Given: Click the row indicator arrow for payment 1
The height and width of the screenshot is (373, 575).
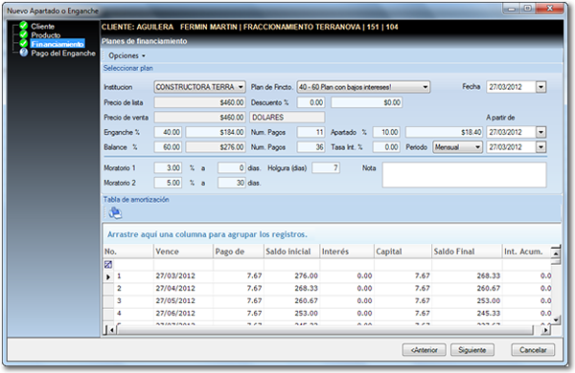Looking at the screenshot, I should coord(108,276).
